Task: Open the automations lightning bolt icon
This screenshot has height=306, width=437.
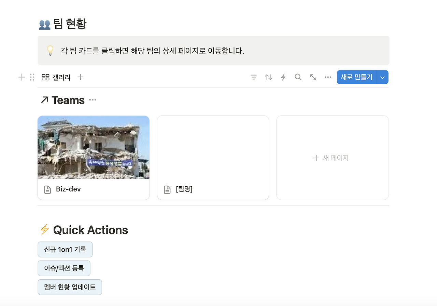Action: (283, 77)
